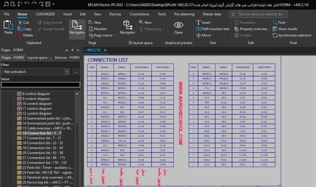Click the 'Tell me what you want to do' box
This screenshot has height=187, width=316.
tap(259, 14)
